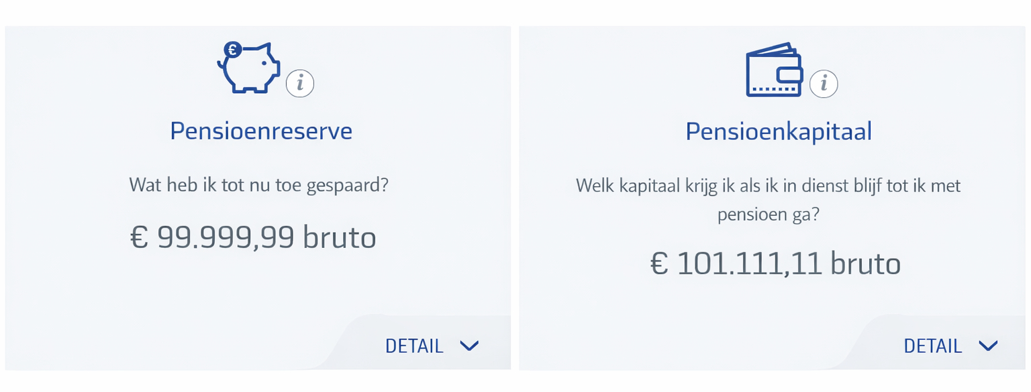Open info icon beside the piggy bank
The width and height of the screenshot is (1031, 392).
300,84
